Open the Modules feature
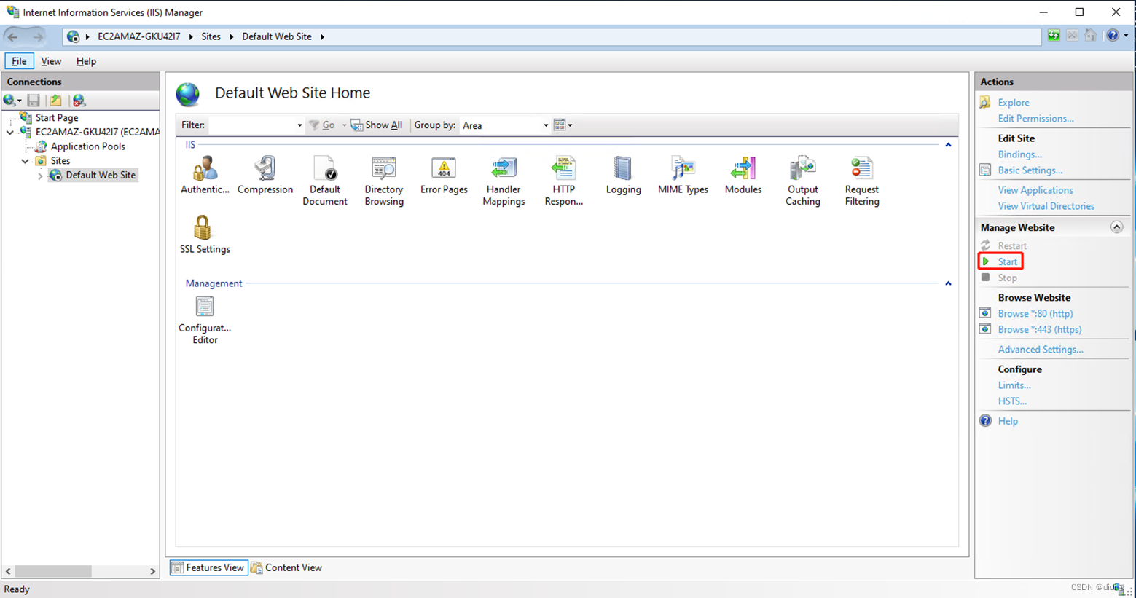This screenshot has height=598, width=1136. (743, 176)
